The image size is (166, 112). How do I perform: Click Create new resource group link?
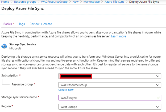click(66, 90)
